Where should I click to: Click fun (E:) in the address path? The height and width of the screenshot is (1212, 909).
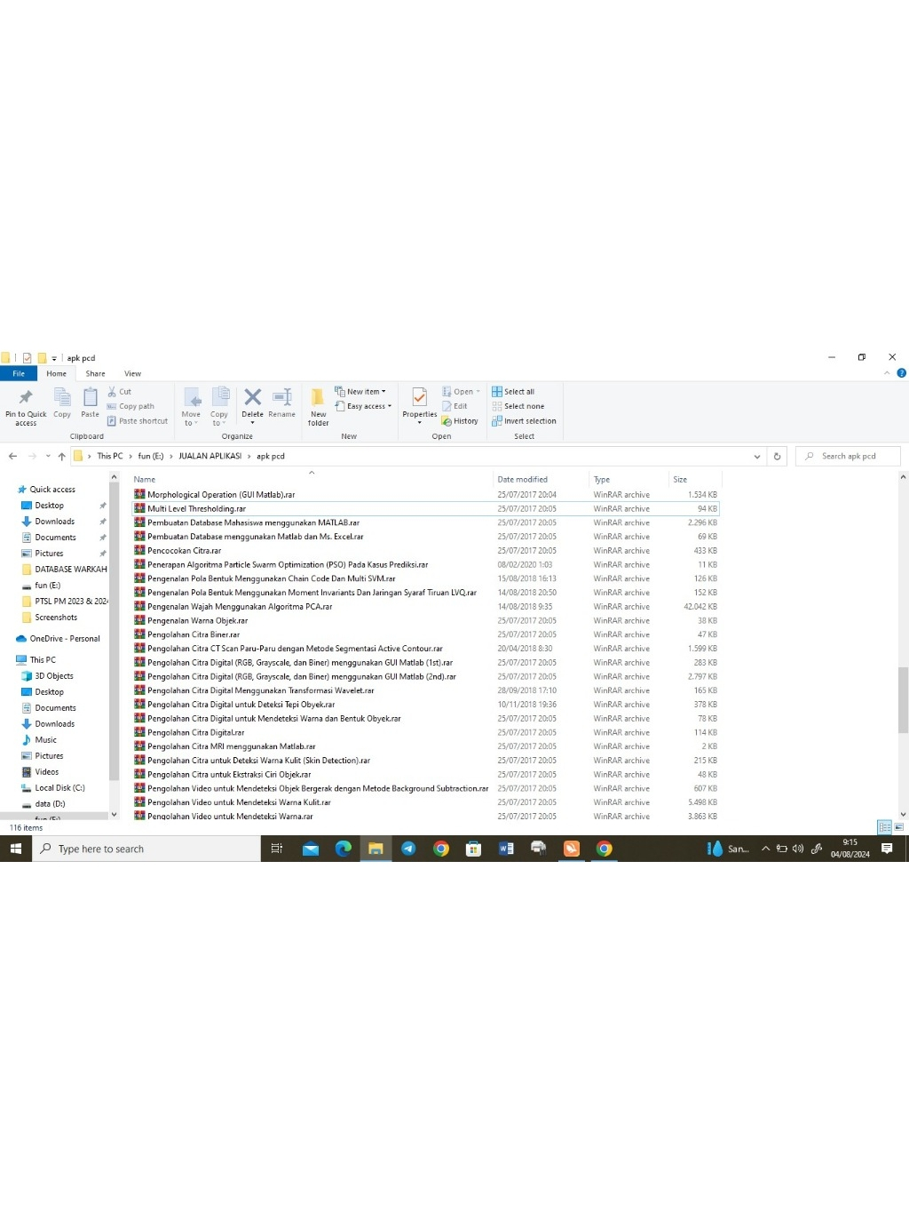151,456
